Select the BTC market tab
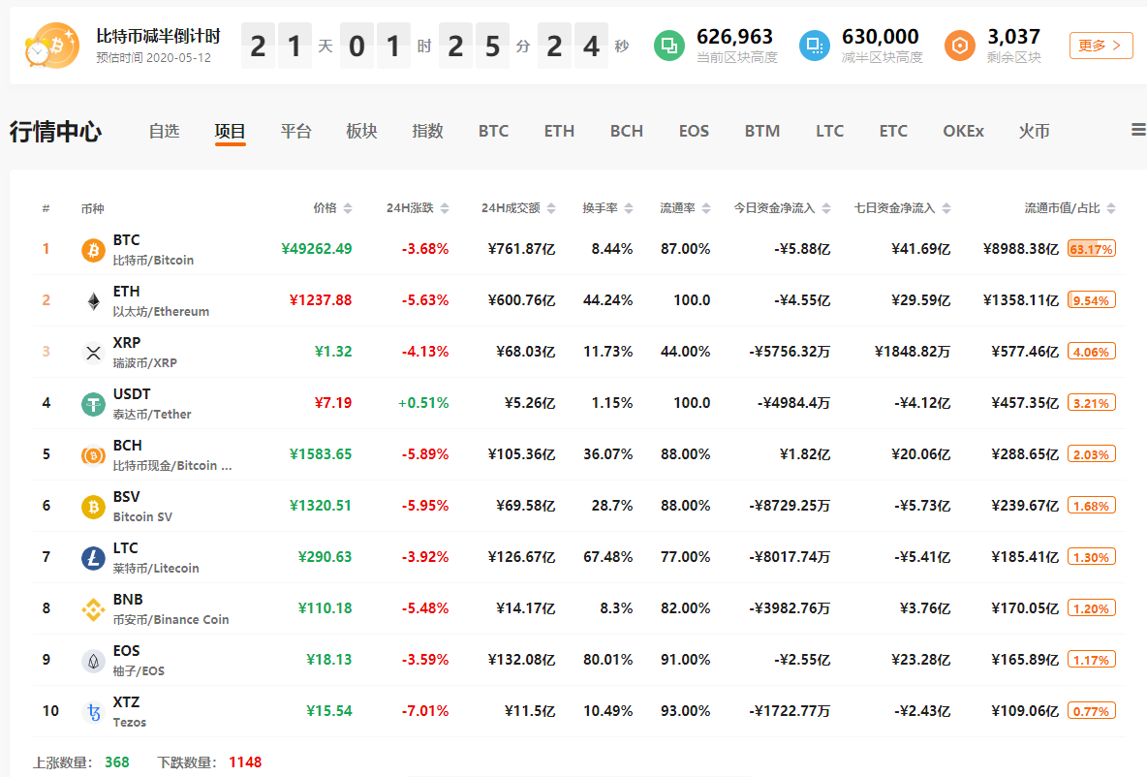This screenshot has width=1147, height=777. [x=493, y=131]
